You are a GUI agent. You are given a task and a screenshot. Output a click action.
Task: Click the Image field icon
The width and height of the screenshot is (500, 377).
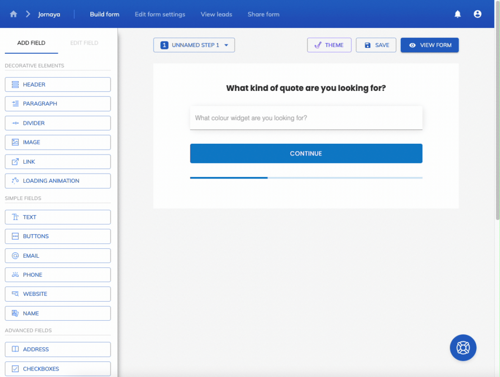pos(15,142)
